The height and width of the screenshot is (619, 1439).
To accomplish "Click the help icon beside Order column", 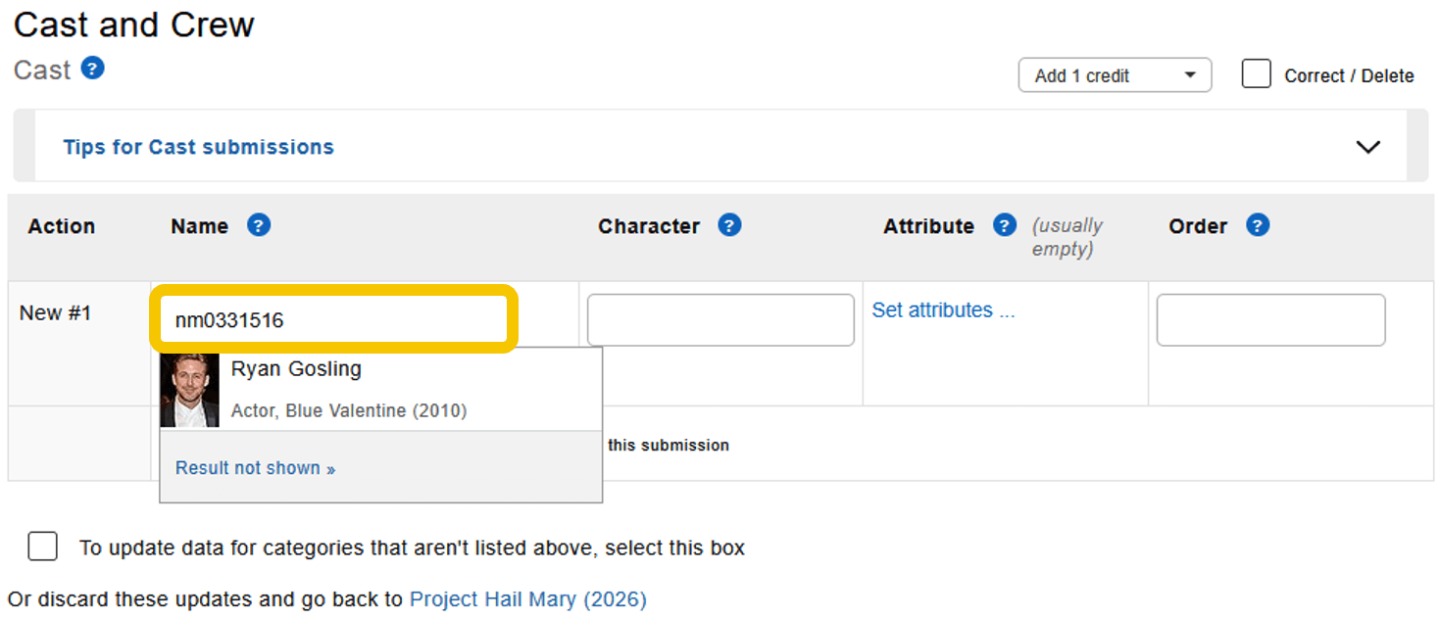I will click(1258, 225).
